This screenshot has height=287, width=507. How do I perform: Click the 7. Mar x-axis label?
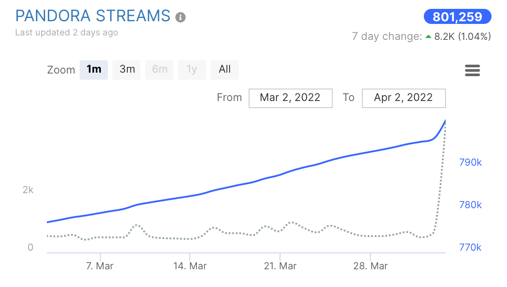[100, 266]
